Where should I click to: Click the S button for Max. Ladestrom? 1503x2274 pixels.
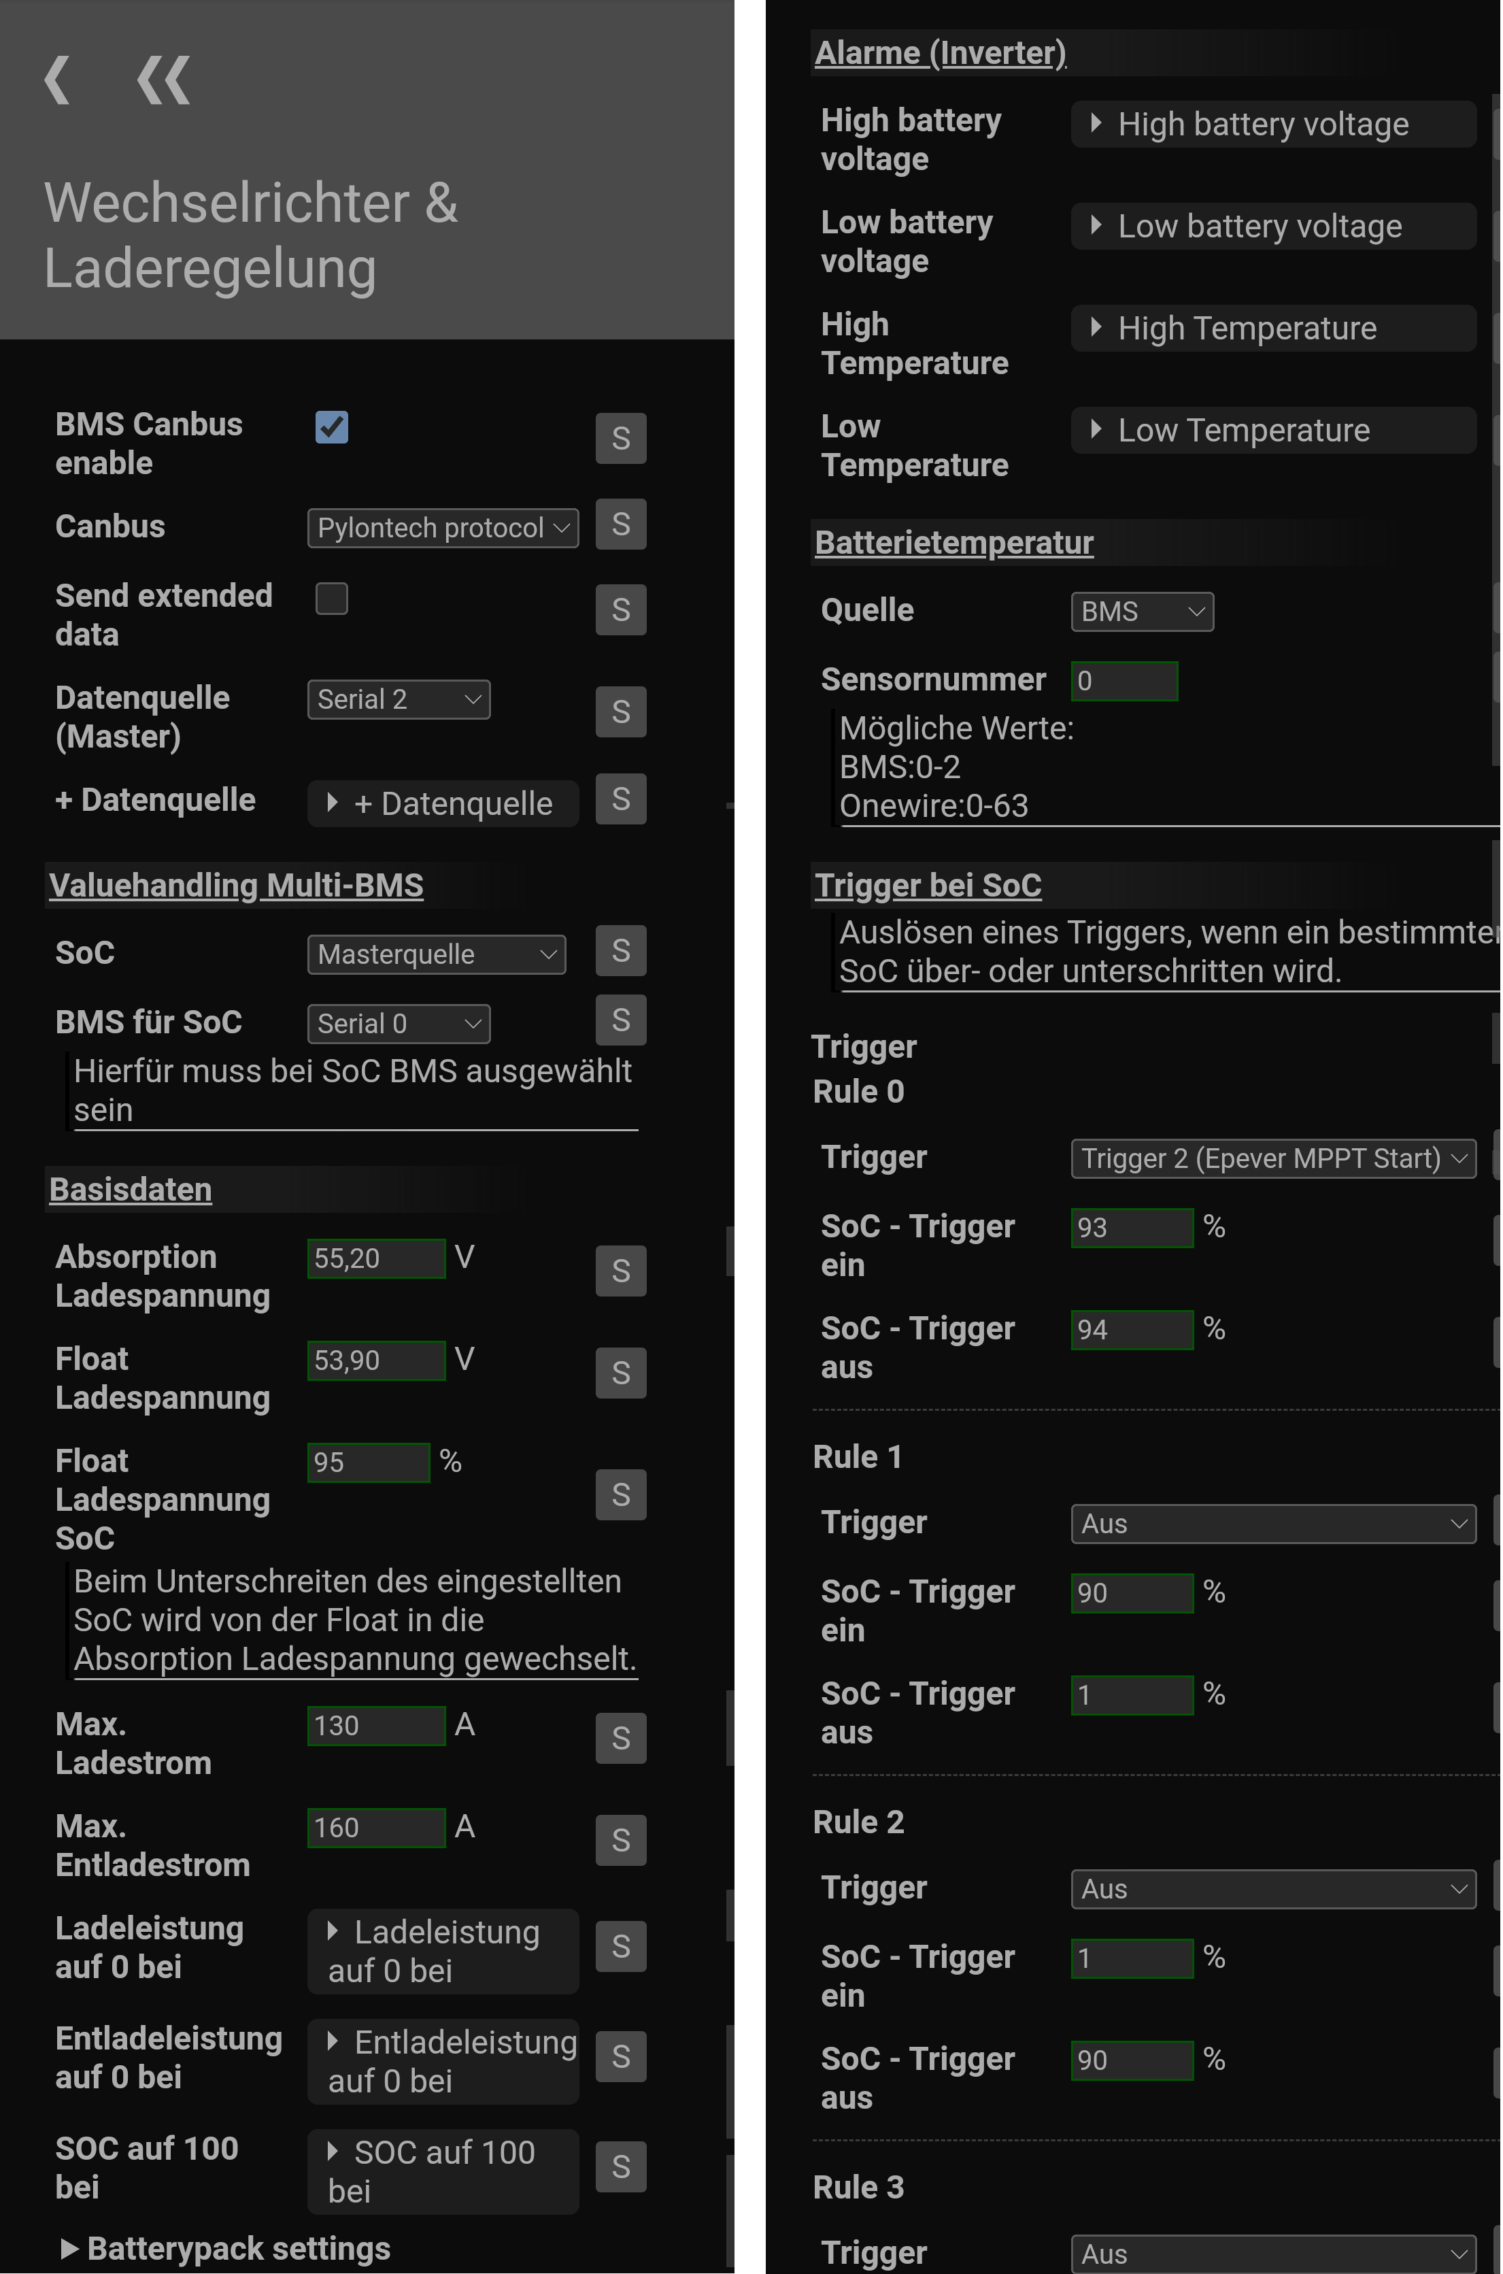(620, 1738)
